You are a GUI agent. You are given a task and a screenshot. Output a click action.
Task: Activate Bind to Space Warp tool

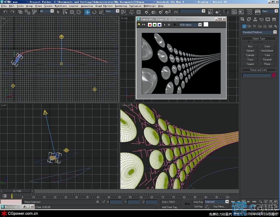[34, 12]
